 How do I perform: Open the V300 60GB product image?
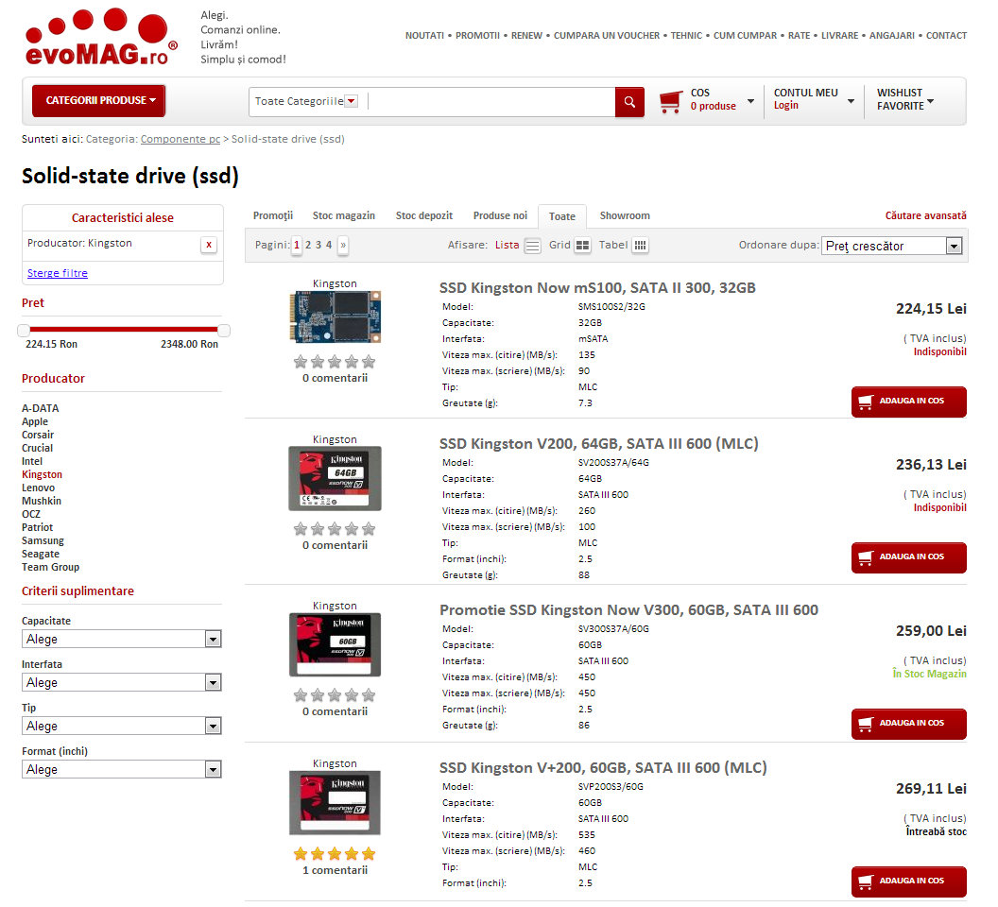click(x=335, y=644)
